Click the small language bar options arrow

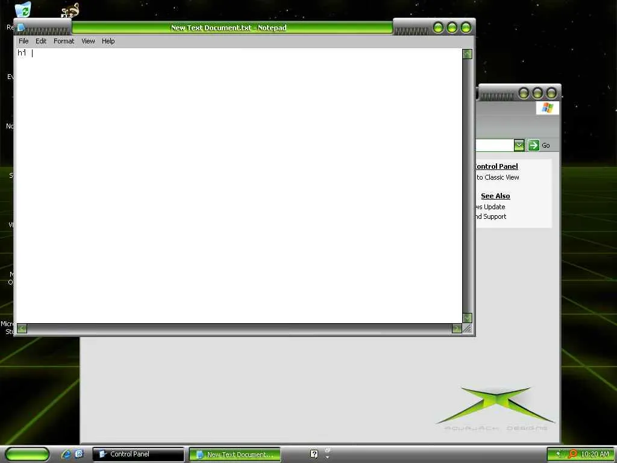tap(327, 458)
